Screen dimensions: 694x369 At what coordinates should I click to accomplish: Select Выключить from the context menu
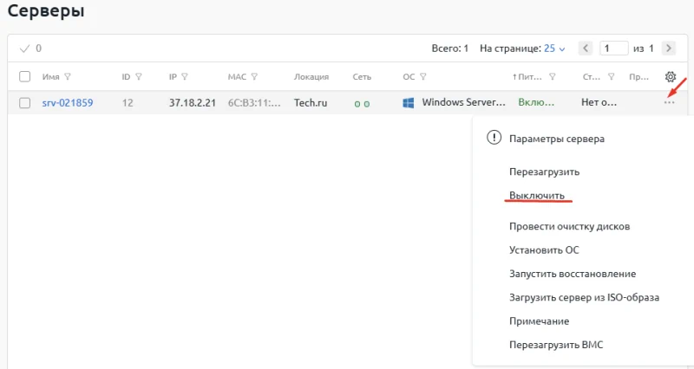[x=537, y=196]
